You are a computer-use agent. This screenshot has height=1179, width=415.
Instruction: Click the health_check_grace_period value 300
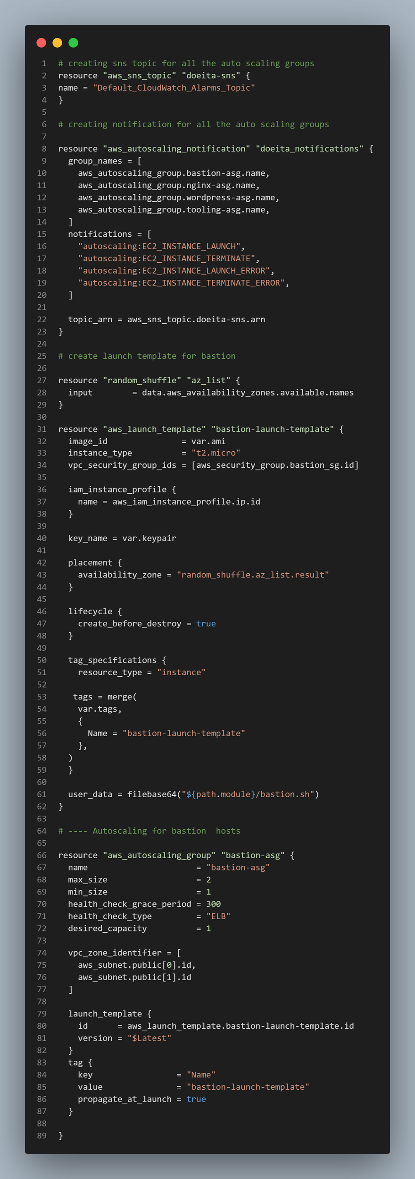[x=214, y=904]
